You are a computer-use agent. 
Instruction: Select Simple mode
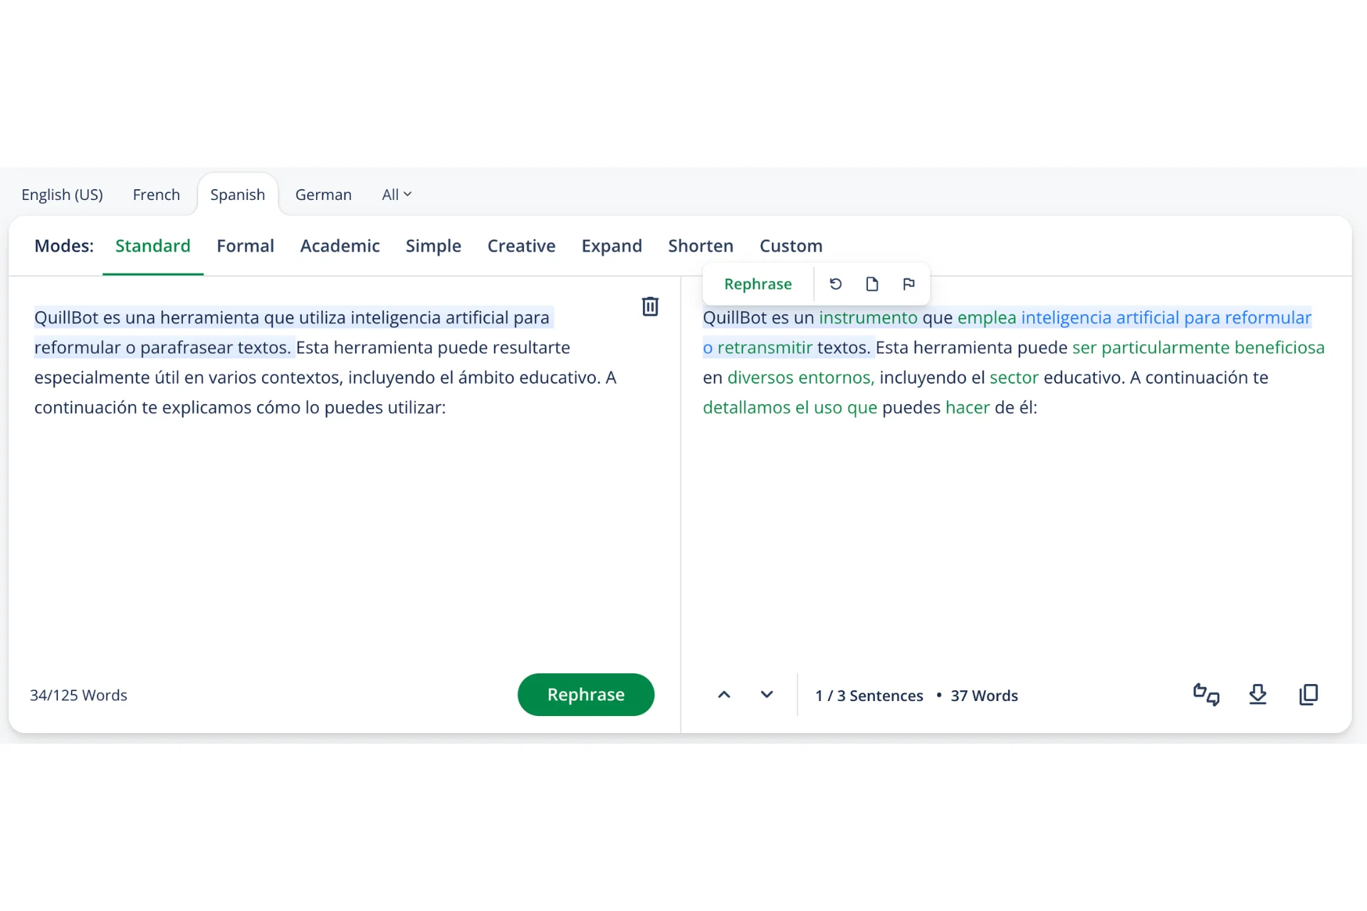click(434, 246)
